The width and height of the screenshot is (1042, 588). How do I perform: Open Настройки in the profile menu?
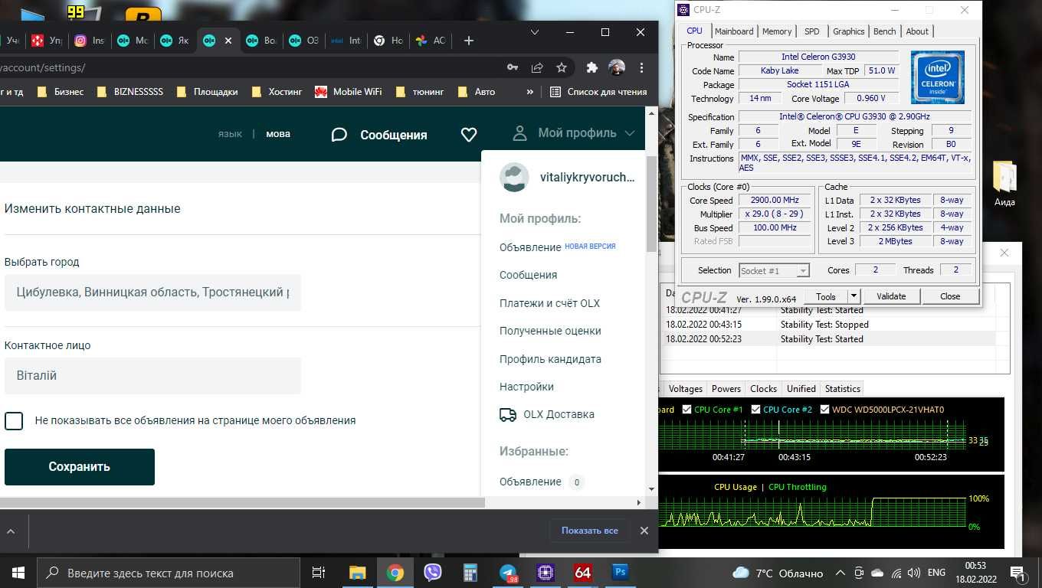(526, 387)
